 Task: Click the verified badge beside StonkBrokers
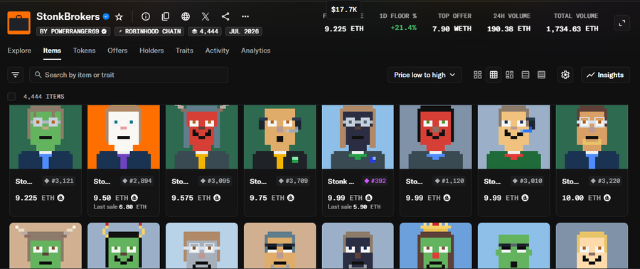106,17
